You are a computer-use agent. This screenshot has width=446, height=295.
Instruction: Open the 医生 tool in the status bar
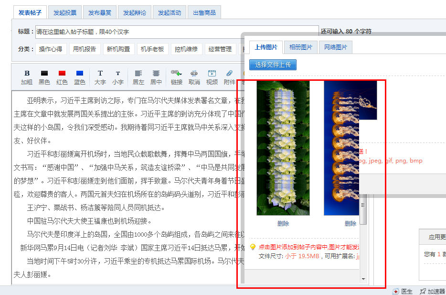403,291
